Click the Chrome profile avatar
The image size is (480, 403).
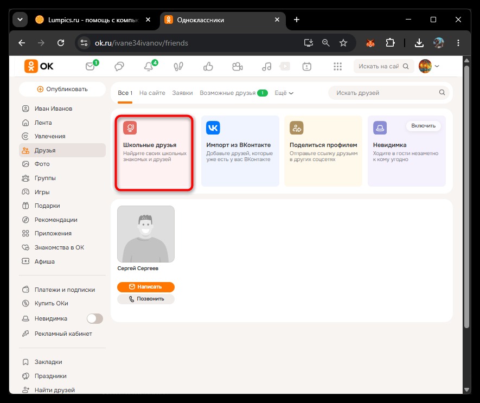coord(439,43)
